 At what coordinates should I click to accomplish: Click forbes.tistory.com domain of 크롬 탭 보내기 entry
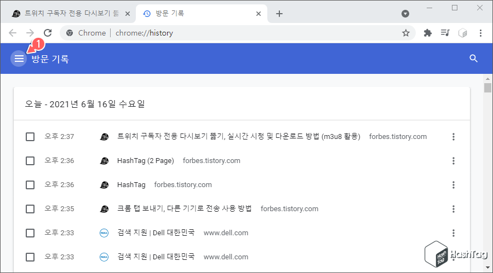point(289,209)
